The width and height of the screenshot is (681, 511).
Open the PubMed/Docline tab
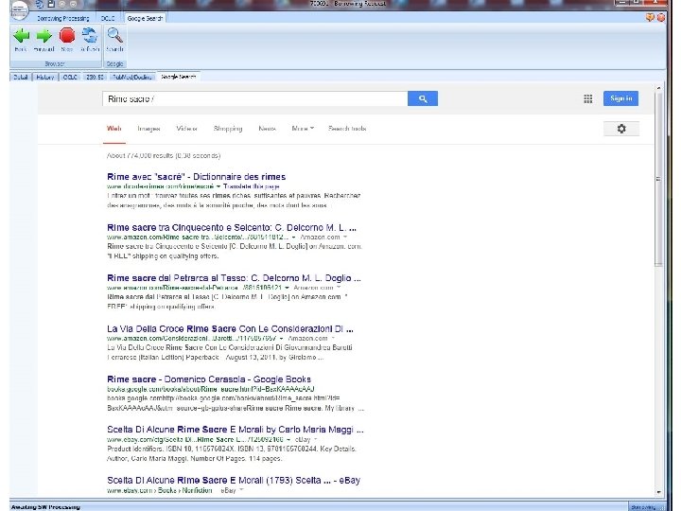[132, 77]
